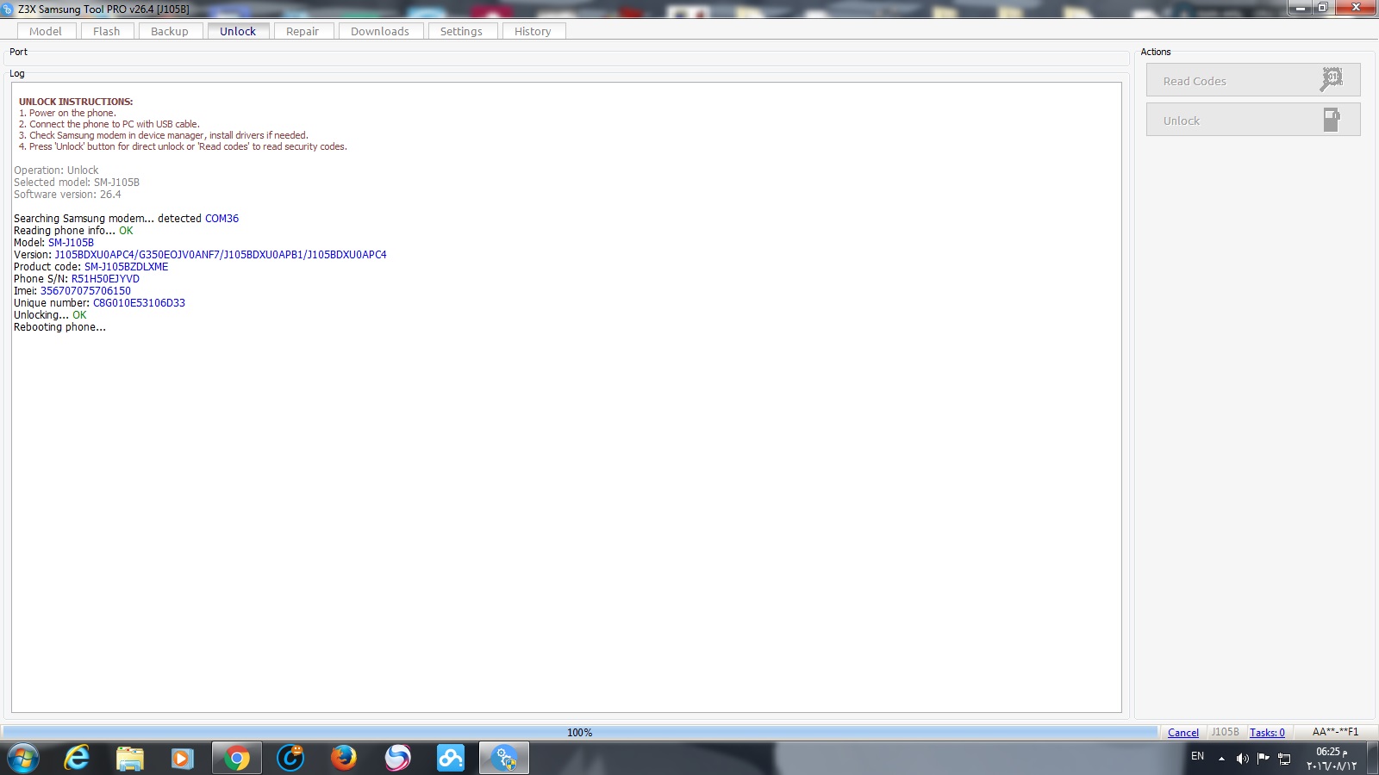The image size is (1379, 775).
Task: Open the Model tab
Action: point(46,31)
